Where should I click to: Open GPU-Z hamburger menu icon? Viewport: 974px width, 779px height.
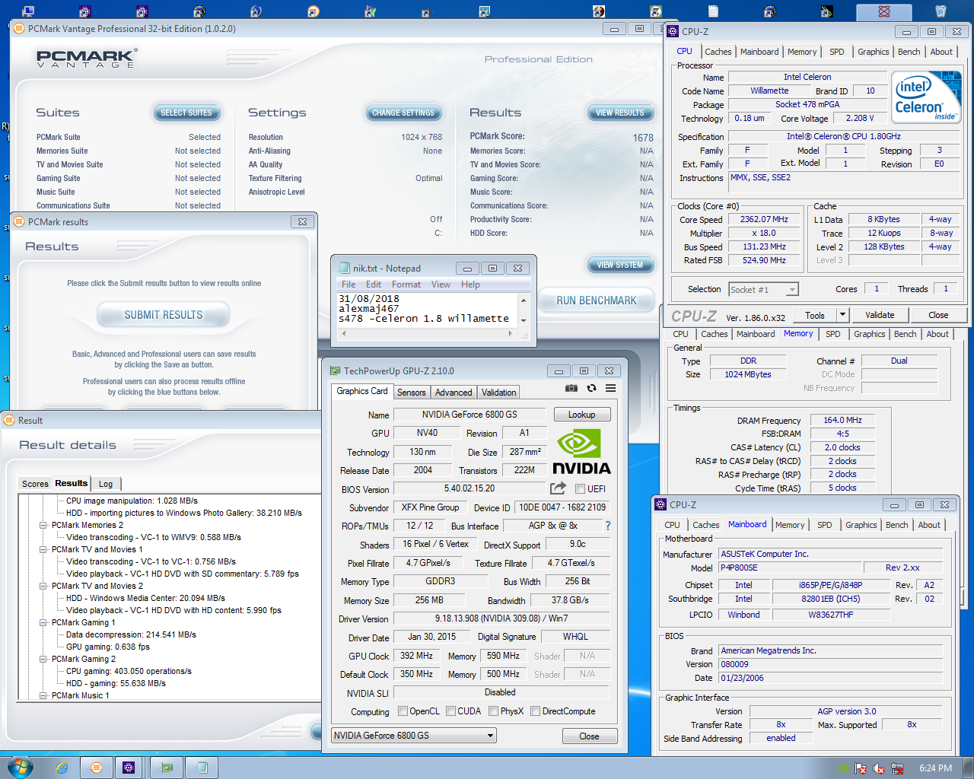click(x=610, y=388)
